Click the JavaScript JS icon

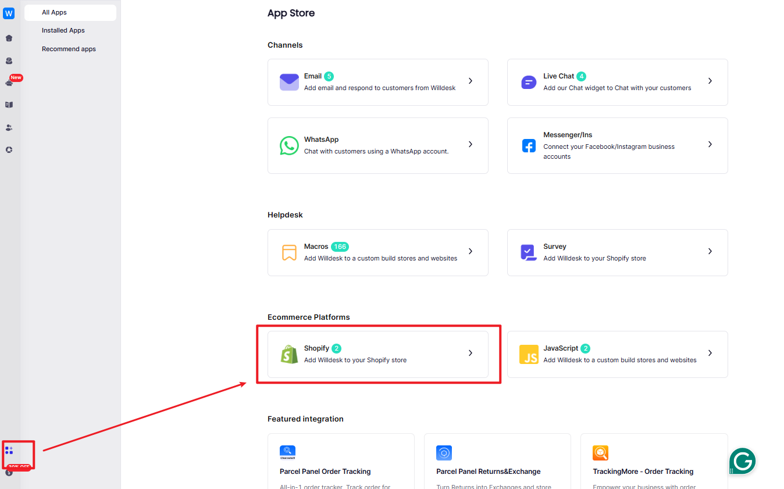529,354
